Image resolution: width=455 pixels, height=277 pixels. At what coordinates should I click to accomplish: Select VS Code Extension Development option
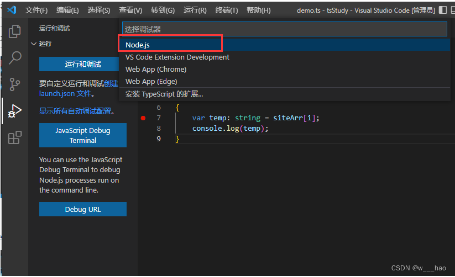(284, 57)
